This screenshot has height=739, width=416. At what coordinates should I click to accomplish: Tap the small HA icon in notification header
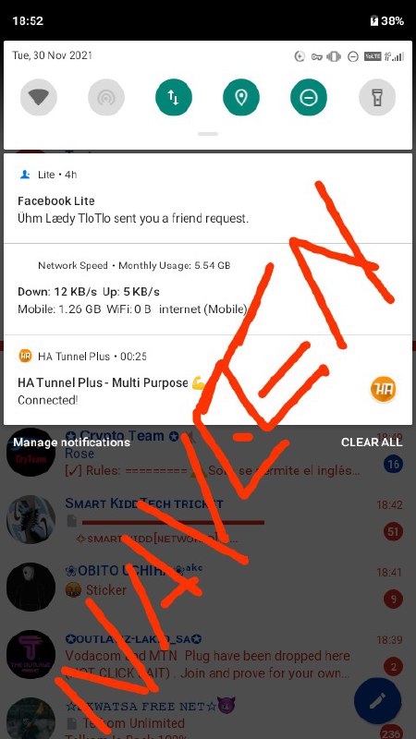coord(25,356)
